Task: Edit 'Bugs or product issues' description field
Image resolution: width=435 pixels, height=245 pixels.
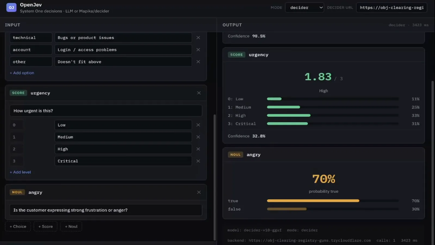Action: click(123, 38)
